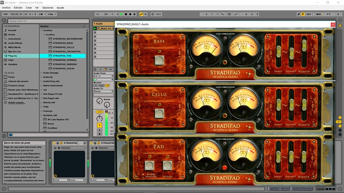Toggle the KEY map mode switch

tap(309, 14)
